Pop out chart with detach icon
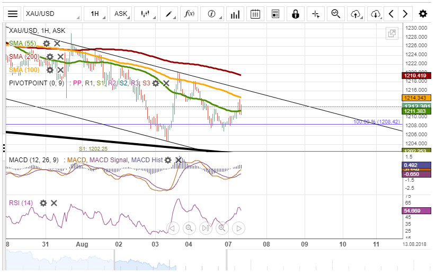This screenshot has width=436, height=273. (x=392, y=34)
